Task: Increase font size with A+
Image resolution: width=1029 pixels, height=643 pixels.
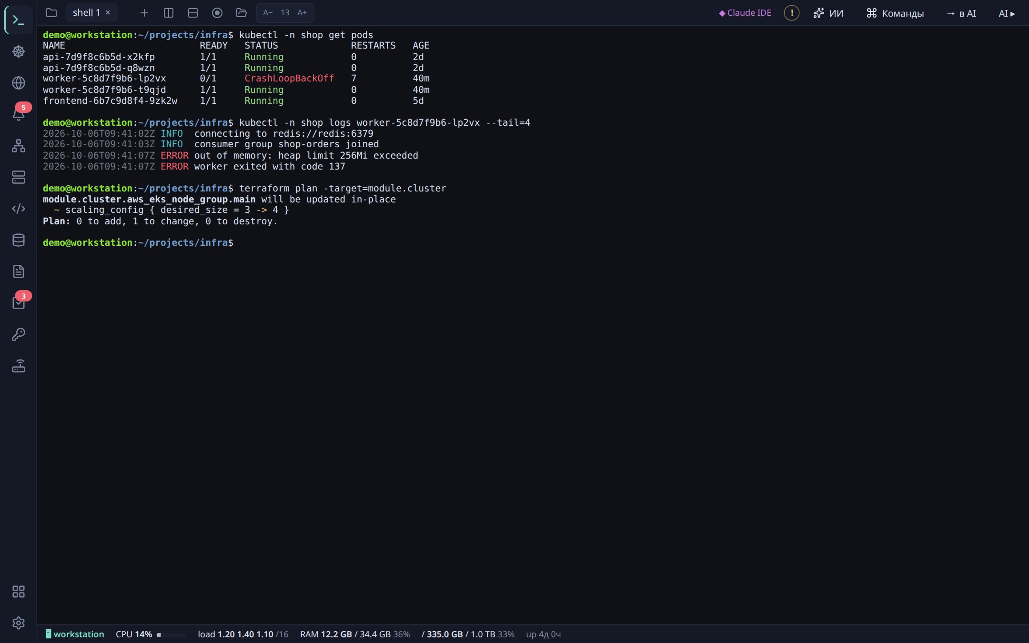Action: click(x=302, y=13)
